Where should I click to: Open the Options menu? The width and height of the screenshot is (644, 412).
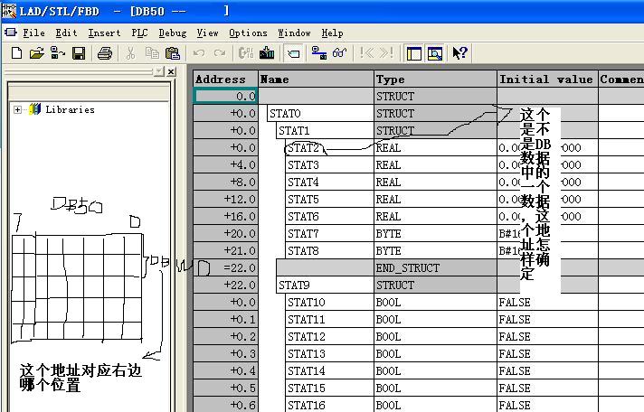(247, 33)
